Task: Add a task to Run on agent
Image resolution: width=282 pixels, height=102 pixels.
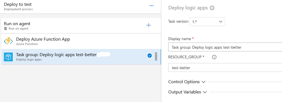Action: pyautogui.click(x=148, y=25)
